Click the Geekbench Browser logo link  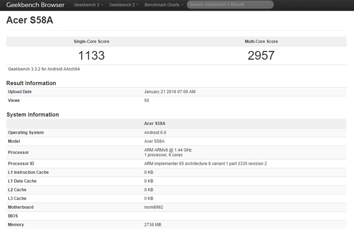pyautogui.click(x=35, y=5)
